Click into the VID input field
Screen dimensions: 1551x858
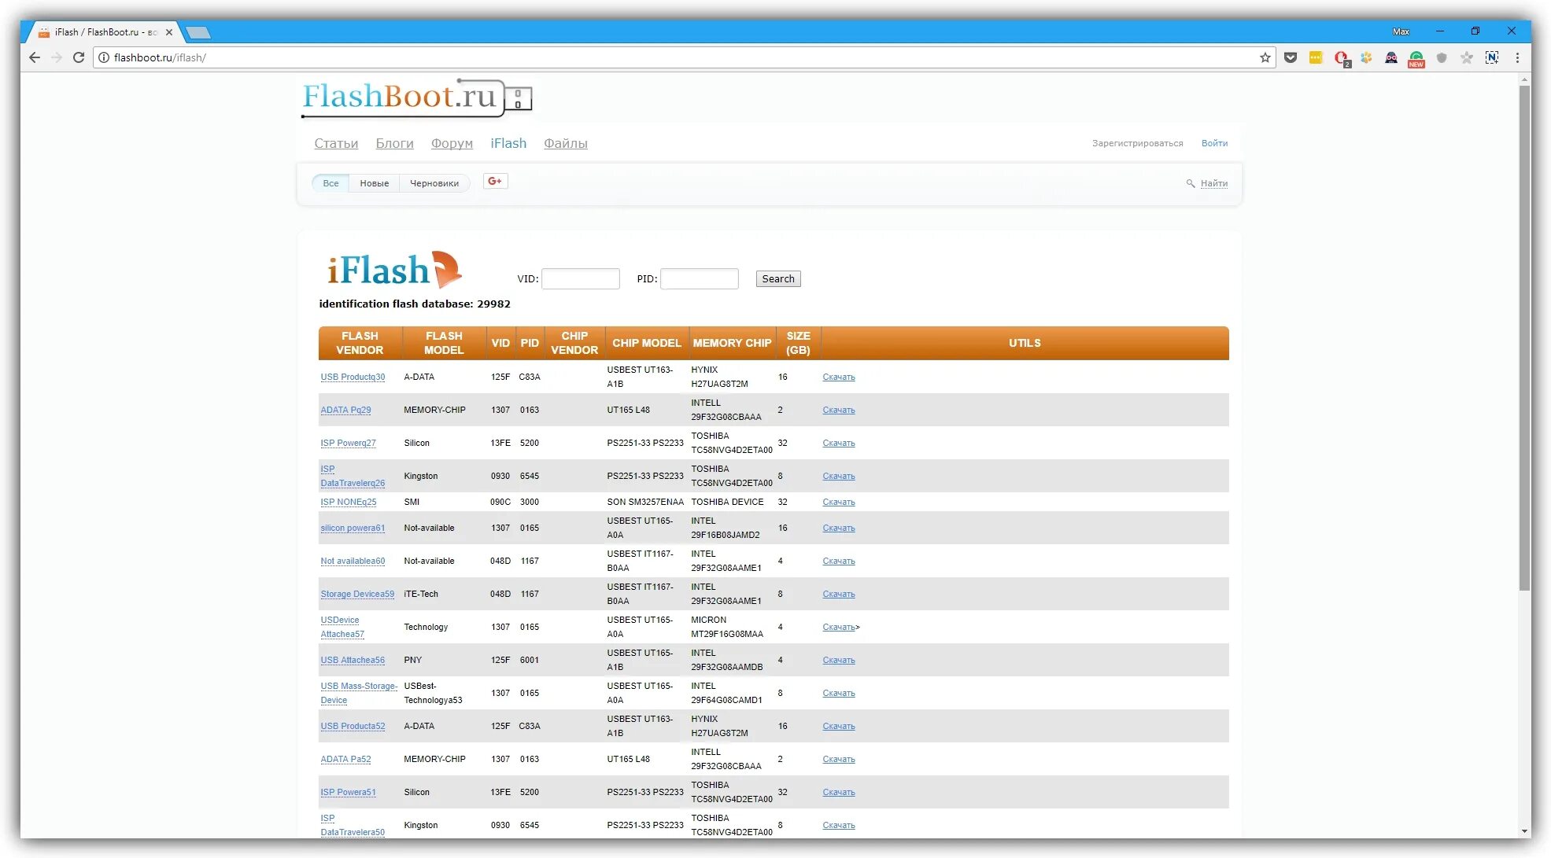click(581, 279)
